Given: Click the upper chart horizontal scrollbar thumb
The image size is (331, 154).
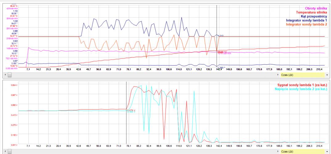Looking at the screenshot, I should 10,75.
